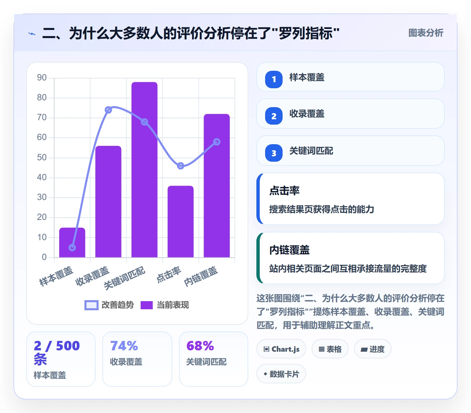The image size is (471, 413).
Task: Click the 图表分析 label in the header
Action: [426, 33]
